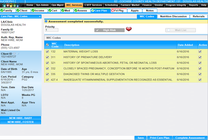Click the Print Care Plan button

(x=160, y=138)
